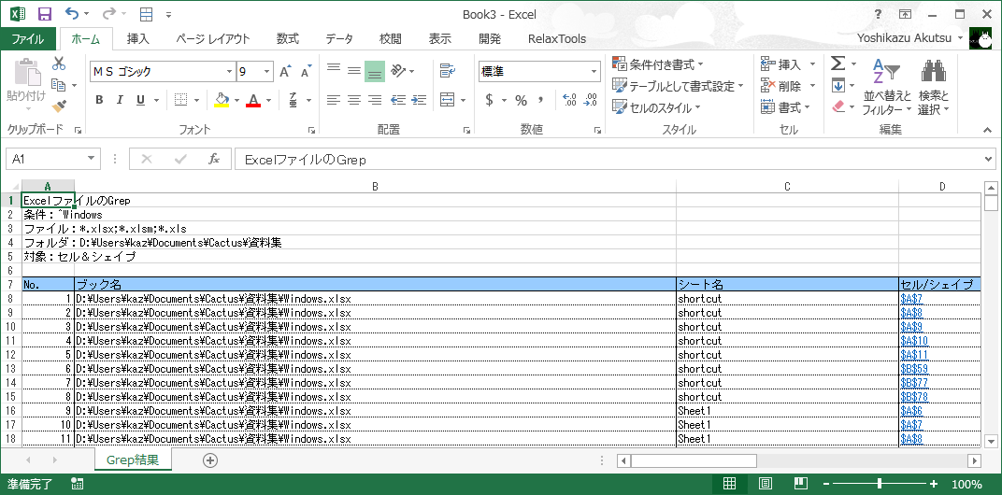Apply percent style

pyautogui.click(x=522, y=100)
